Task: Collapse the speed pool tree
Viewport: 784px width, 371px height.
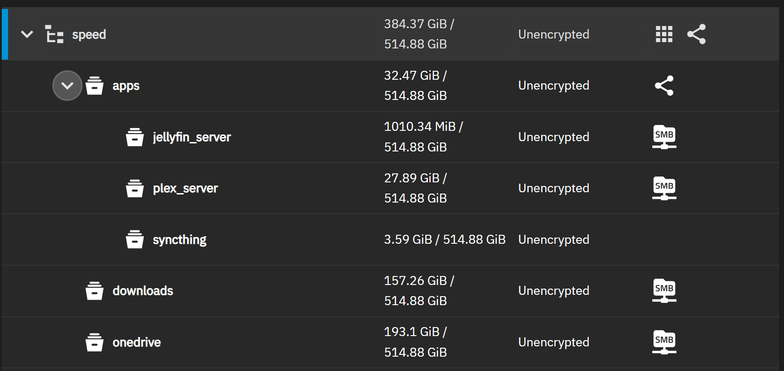Action: click(x=27, y=34)
